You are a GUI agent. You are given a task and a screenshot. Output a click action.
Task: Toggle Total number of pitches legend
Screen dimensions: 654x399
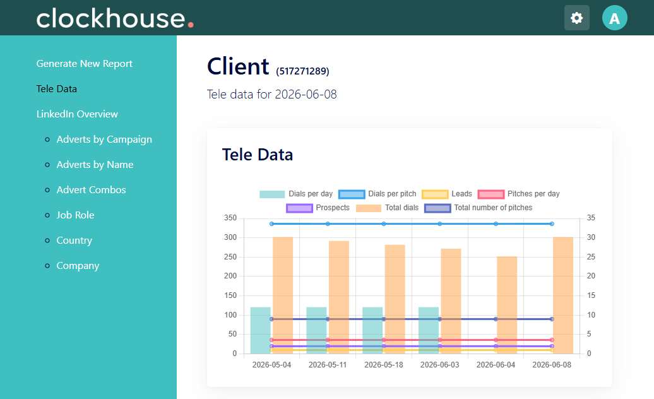coord(479,208)
